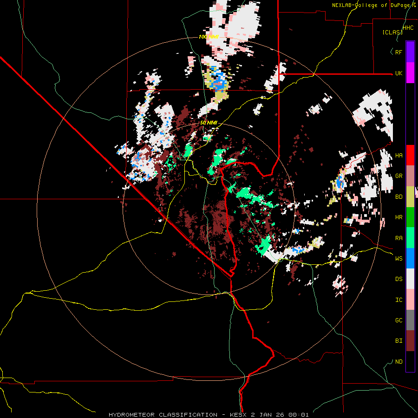Click the WS blue legend swatch
This screenshot has height=418, width=418.
click(410, 258)
